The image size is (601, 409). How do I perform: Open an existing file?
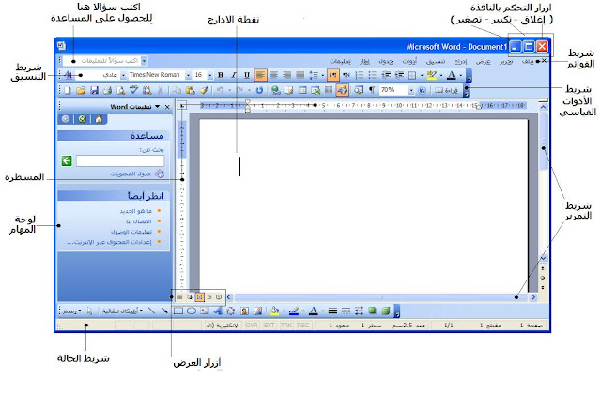coord(81,90)
